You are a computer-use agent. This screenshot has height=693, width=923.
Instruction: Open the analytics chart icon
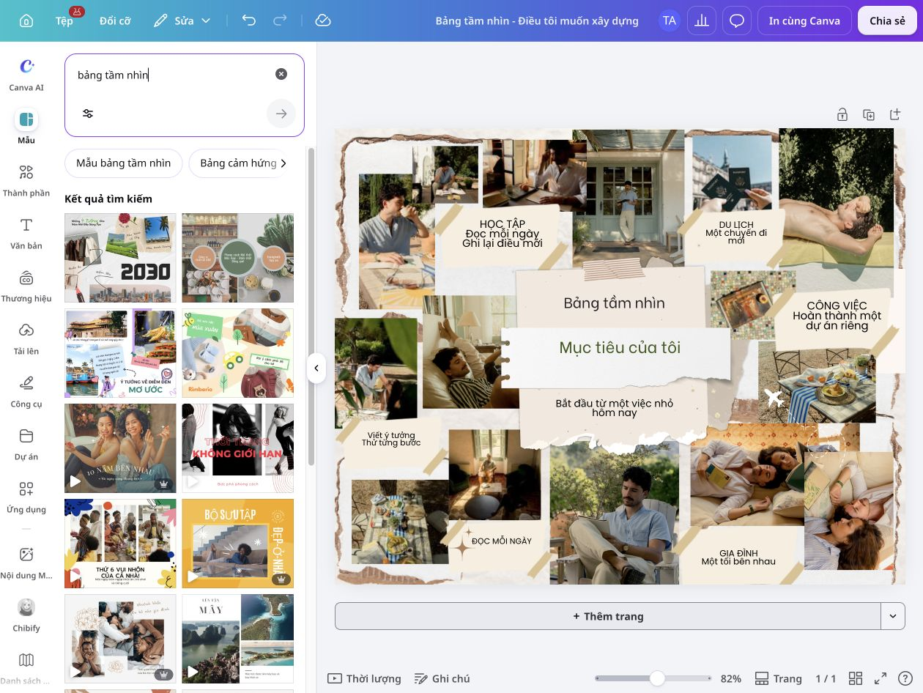[x=702, y=21]
